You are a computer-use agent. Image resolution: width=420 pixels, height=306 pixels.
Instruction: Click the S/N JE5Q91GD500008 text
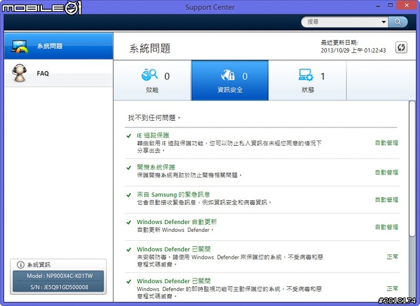(59, 287)
